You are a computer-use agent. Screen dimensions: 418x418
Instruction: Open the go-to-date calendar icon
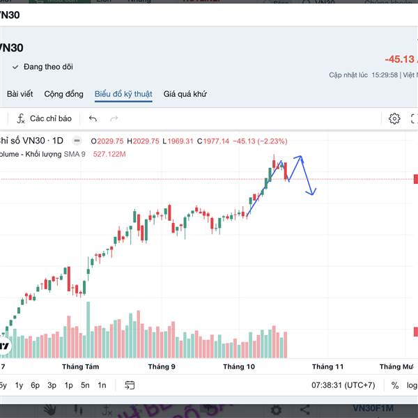130,385
